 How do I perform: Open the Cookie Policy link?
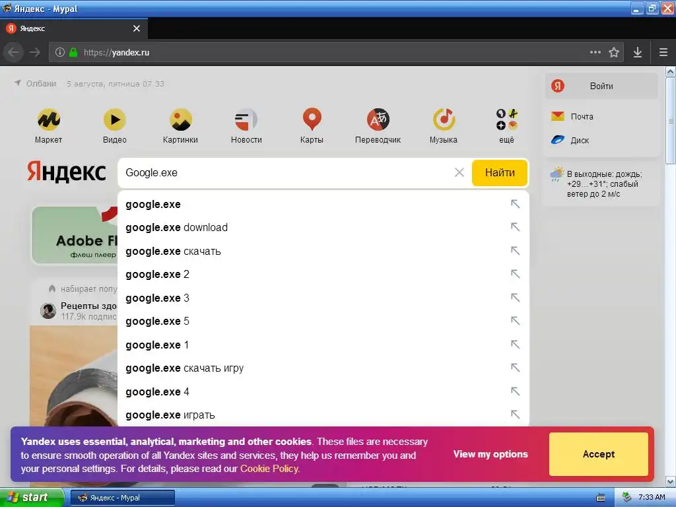coord(269,469)
